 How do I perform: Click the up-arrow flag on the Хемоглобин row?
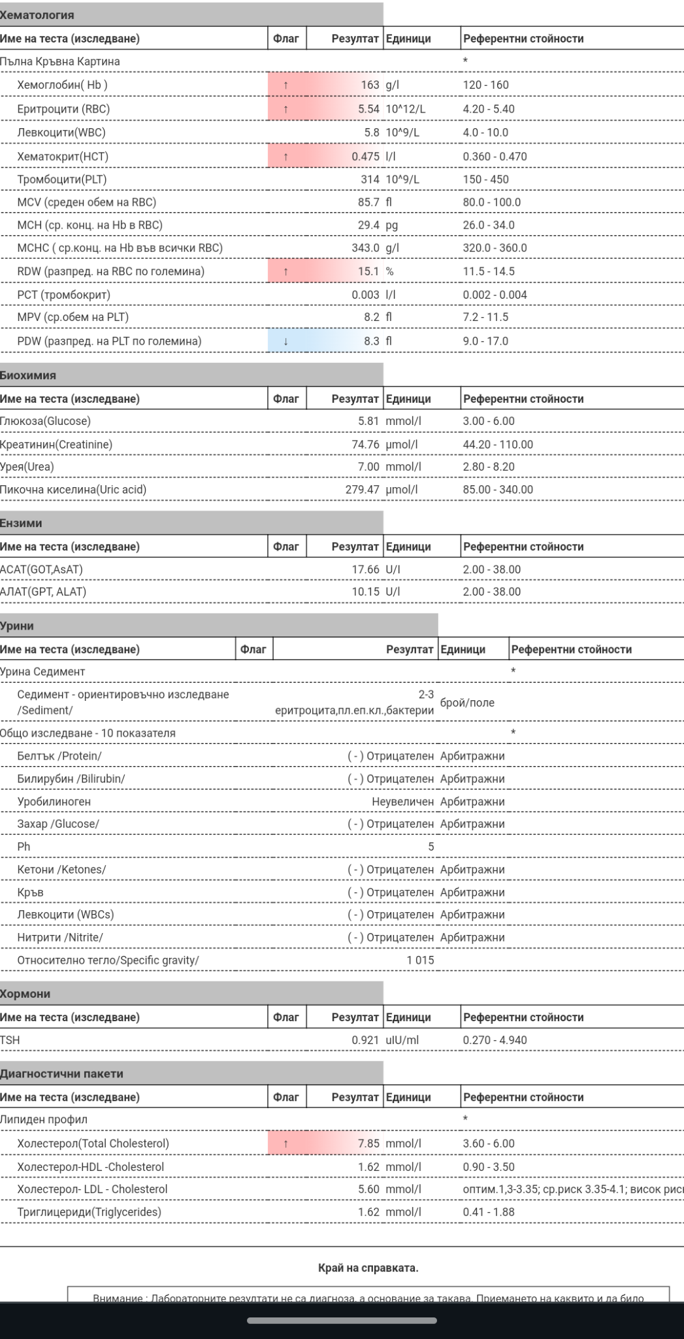point(286,85)
